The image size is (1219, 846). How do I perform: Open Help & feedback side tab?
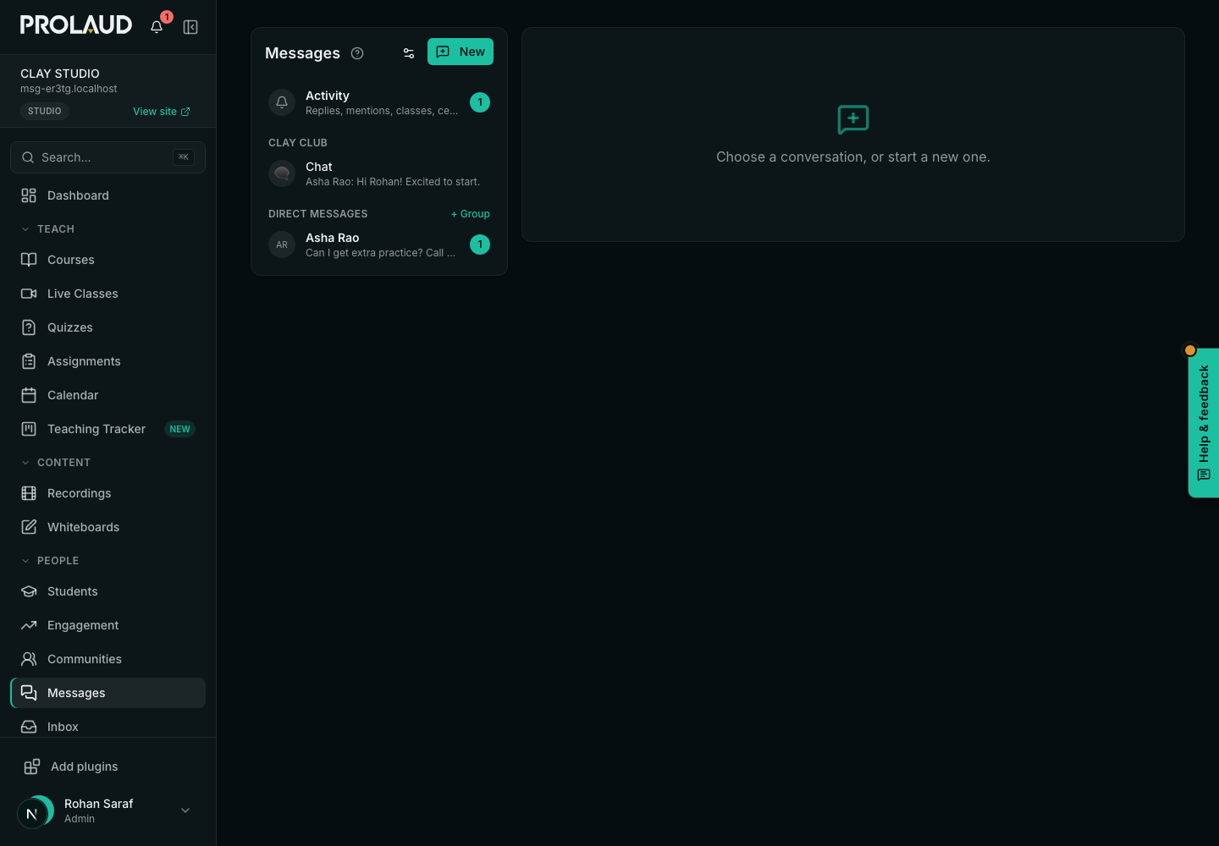pyautogui.click(x=1204, y=423)
